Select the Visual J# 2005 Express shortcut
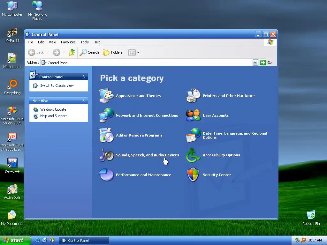 tap(12, 142)
